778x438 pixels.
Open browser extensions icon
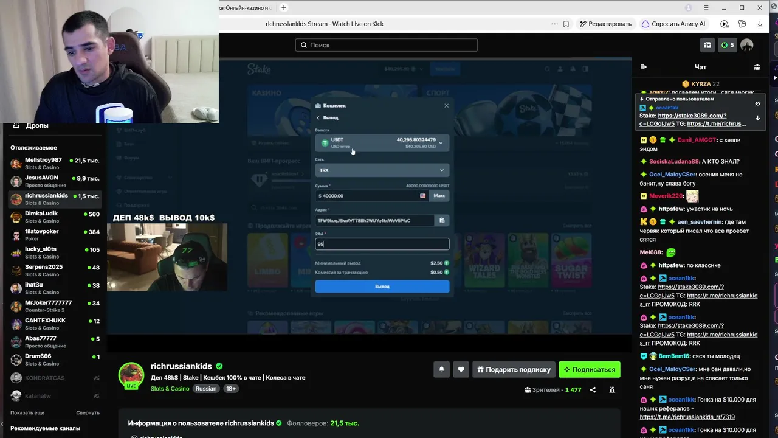742,24
